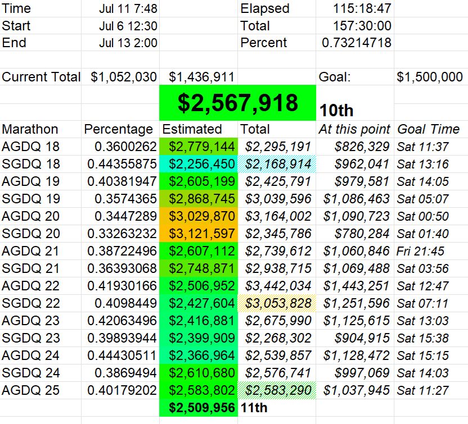Select the total '$2,539,857'

[277, 355]
